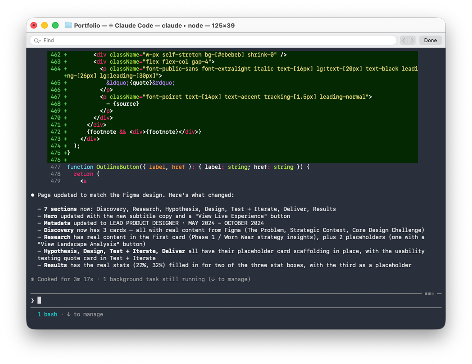Click the asterisk beside 'Cooked for 3m 17s'
Viewport: 472px width, 364px height.
[32, 279]
